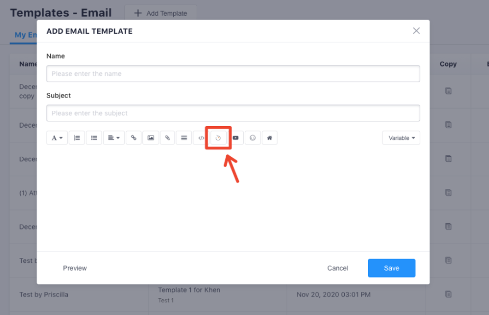Open the Variable dropdown
Screen dimensions: 489x315
[x=401, y=138]
